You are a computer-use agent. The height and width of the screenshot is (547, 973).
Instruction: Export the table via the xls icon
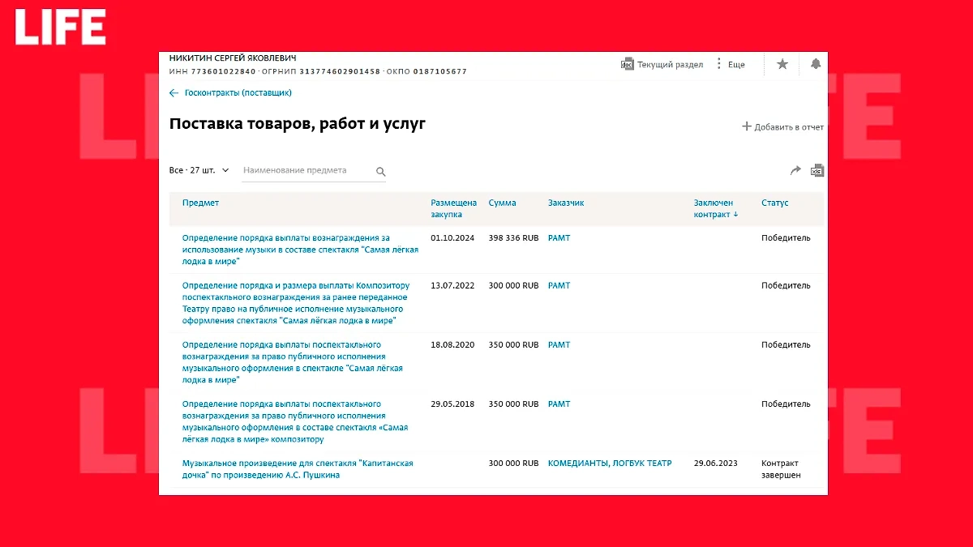point(817,170)
